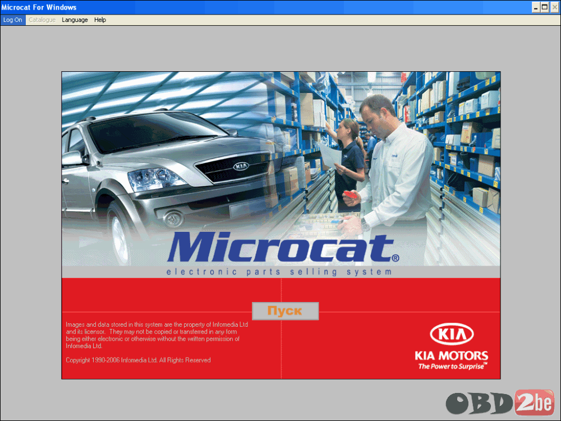Click the copyright 1990-2006 Infomedia text
The width and height of the screenshot is (561, 421).
tap(138, 360)
